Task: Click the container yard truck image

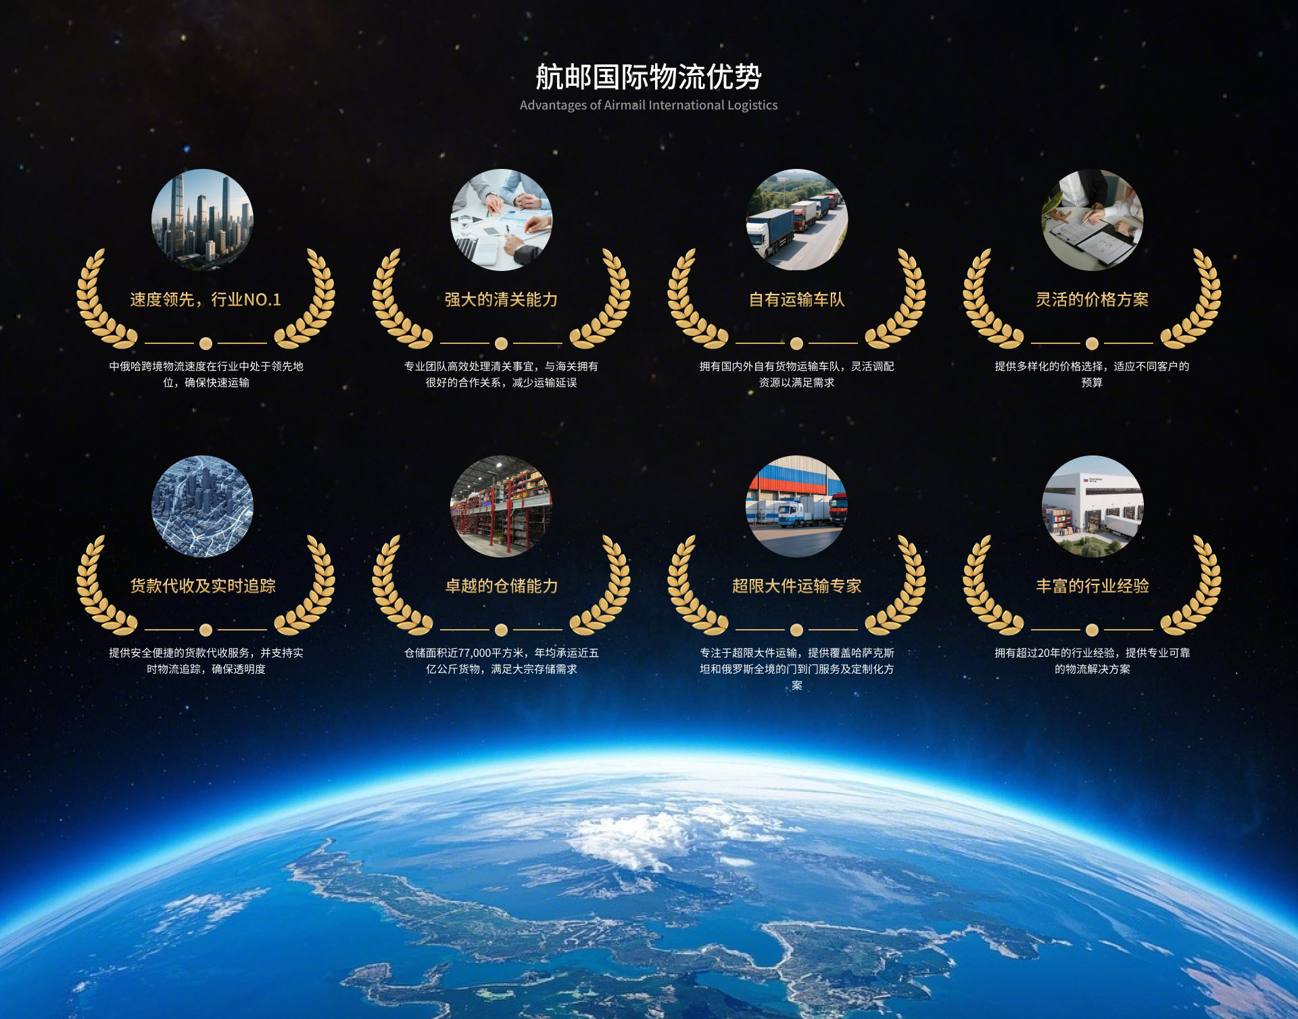Action: 796,506
